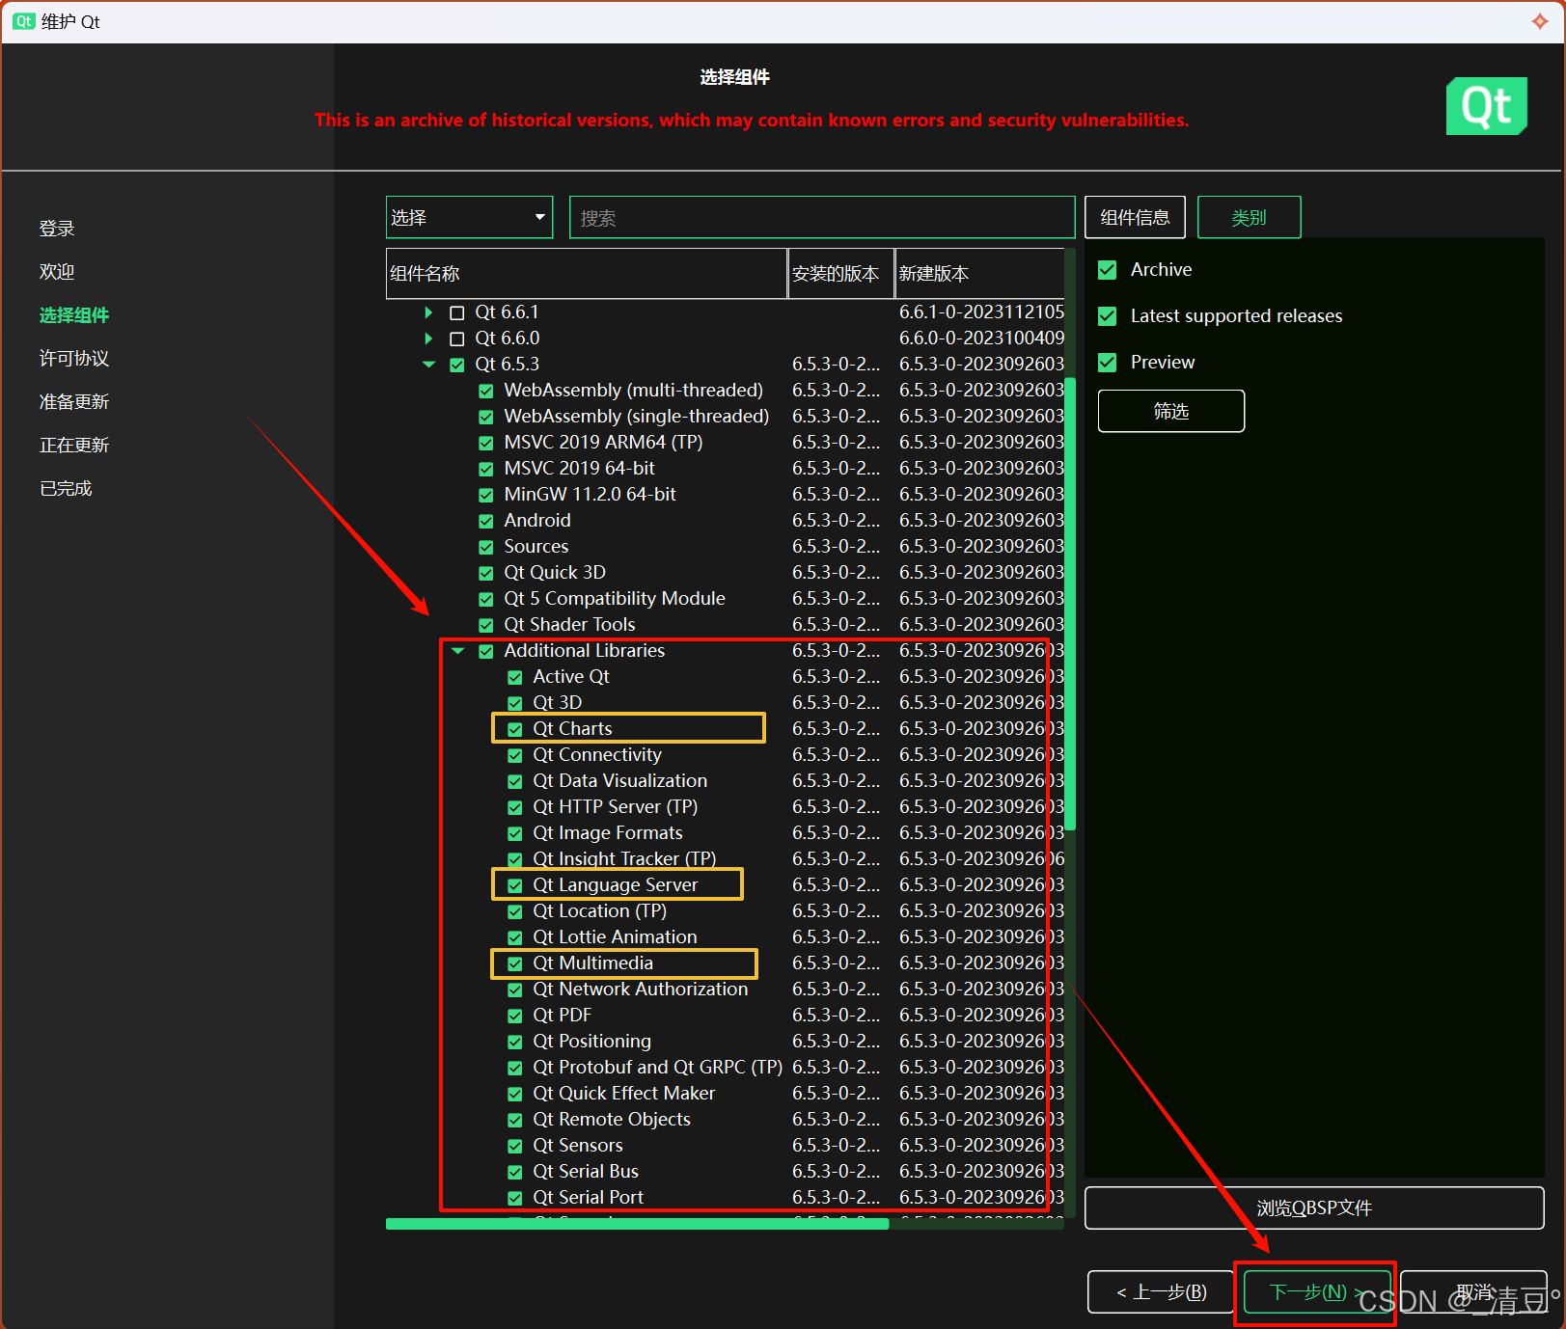Image resolution: width=1566 pixels, height=1329 pixels.
Task: Select 正在更新 in the sidebar
Action: coord(74,446)
